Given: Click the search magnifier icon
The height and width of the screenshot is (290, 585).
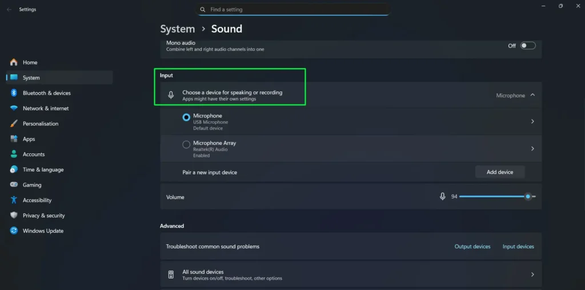Looking at the screenshot, I should (x=203, y=10).
